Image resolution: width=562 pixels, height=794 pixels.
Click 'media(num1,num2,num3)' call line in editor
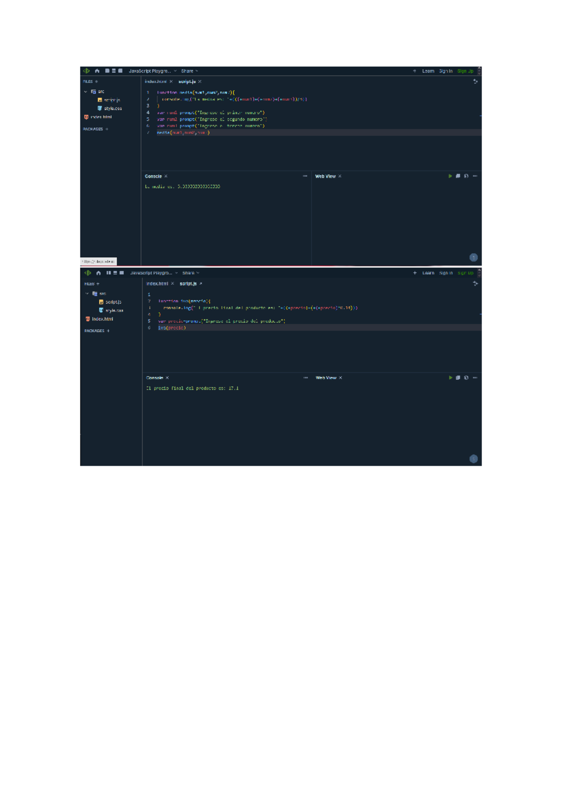tap(183, 133)
